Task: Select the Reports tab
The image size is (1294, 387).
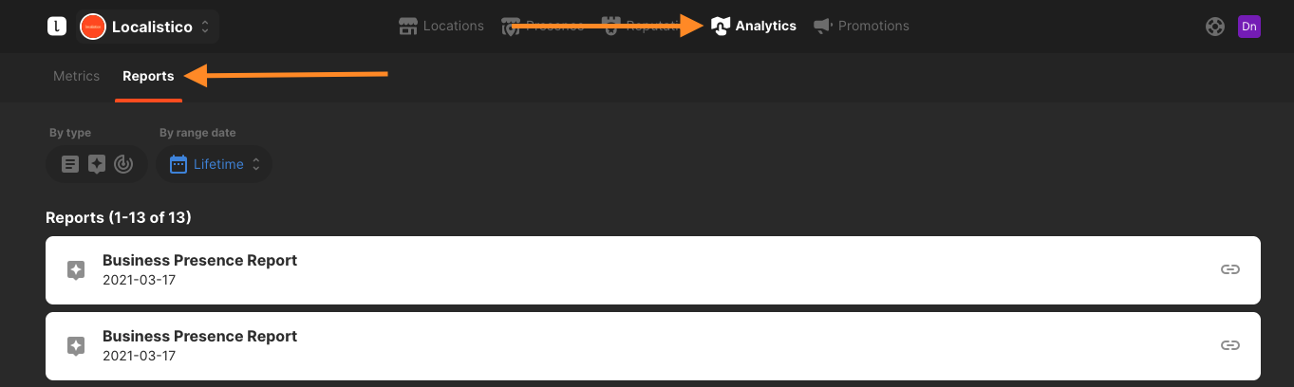Action: (x=148, y=76)
